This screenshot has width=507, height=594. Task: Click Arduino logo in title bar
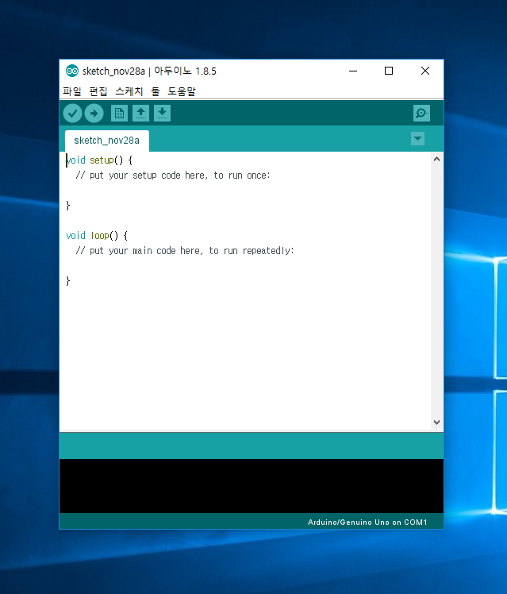(x=72, y=71)
